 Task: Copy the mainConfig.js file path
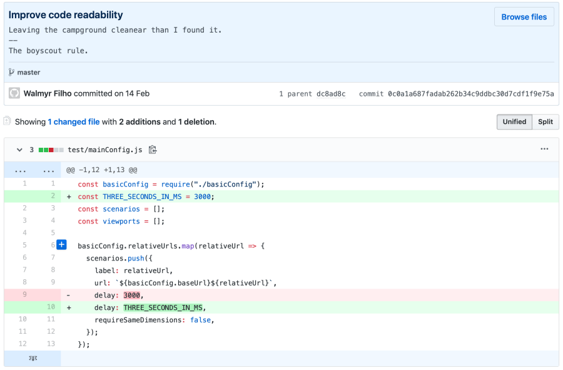click(152, 150)
